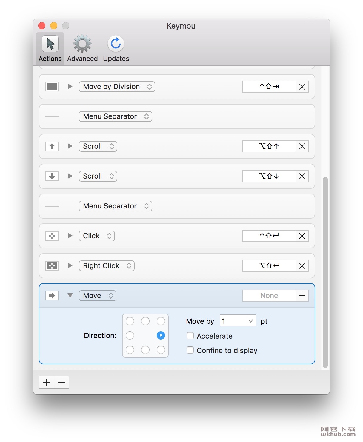Expand the scroll up action details

pos(70,146)
